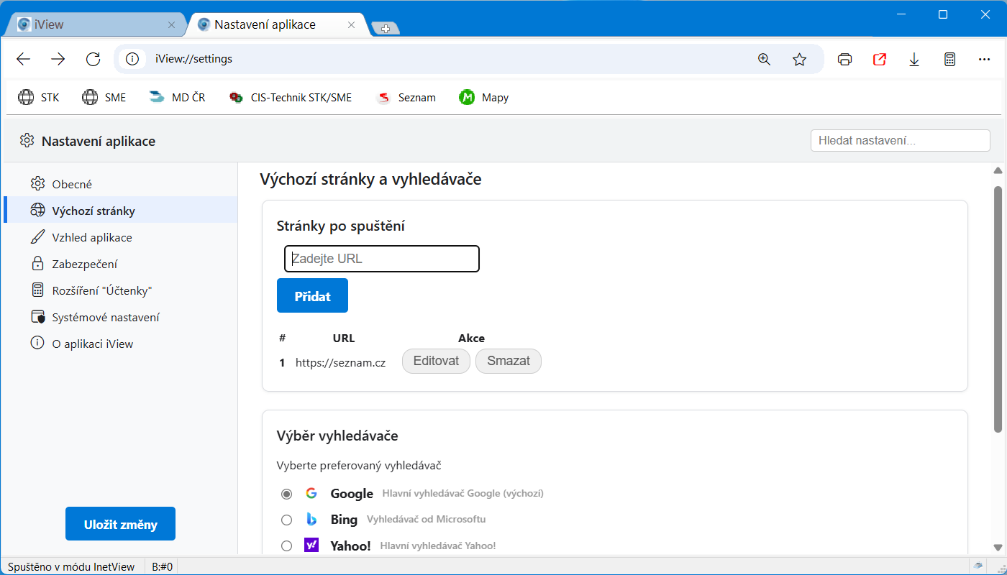Click the red open-external icon

(x=880, y=60)
